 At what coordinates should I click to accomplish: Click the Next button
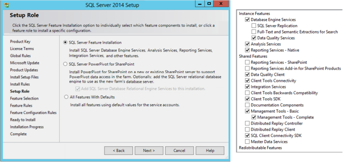149,150
